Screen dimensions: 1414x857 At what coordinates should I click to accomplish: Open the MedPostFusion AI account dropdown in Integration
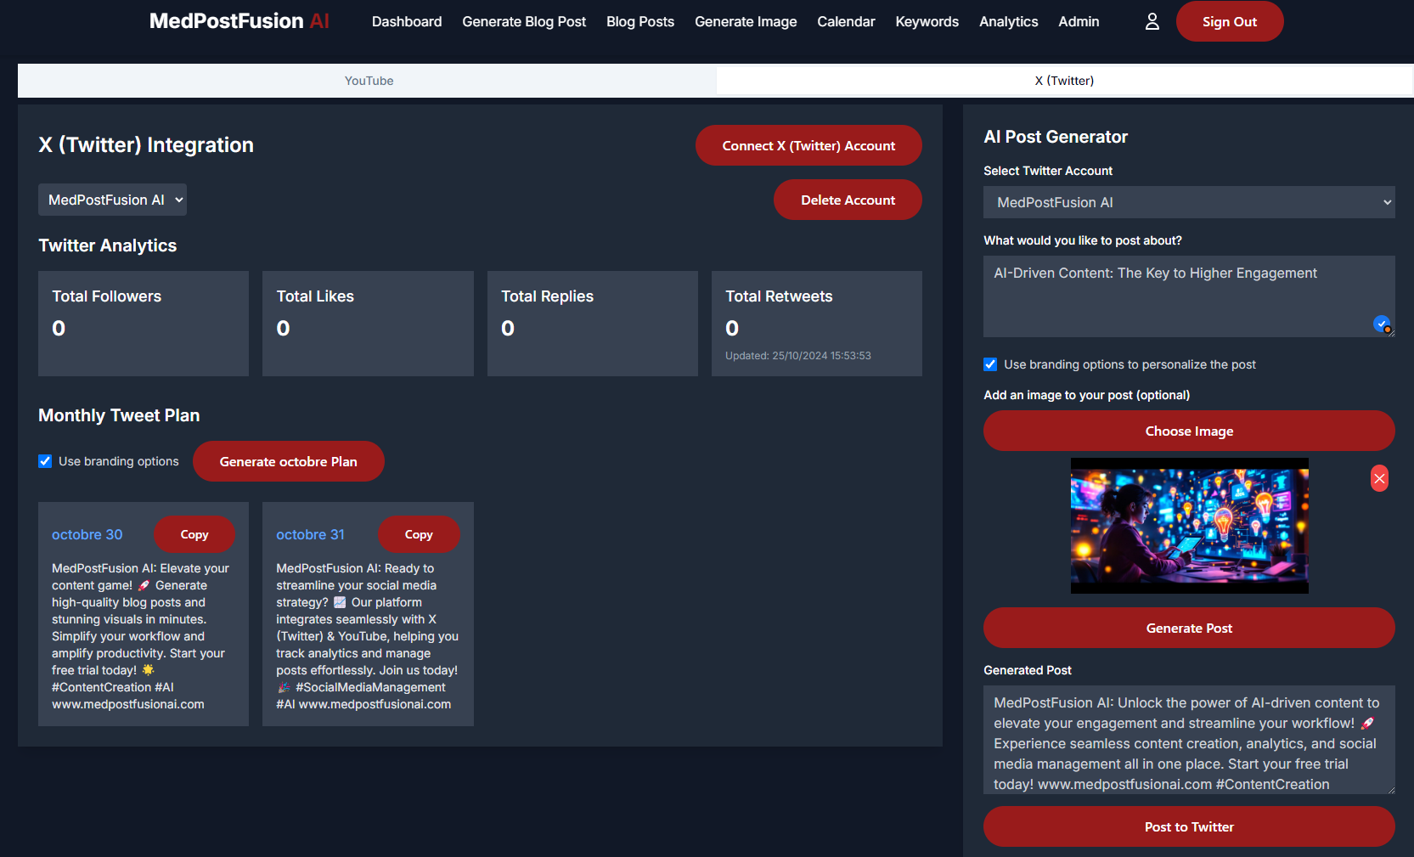(x=112, y=200)
